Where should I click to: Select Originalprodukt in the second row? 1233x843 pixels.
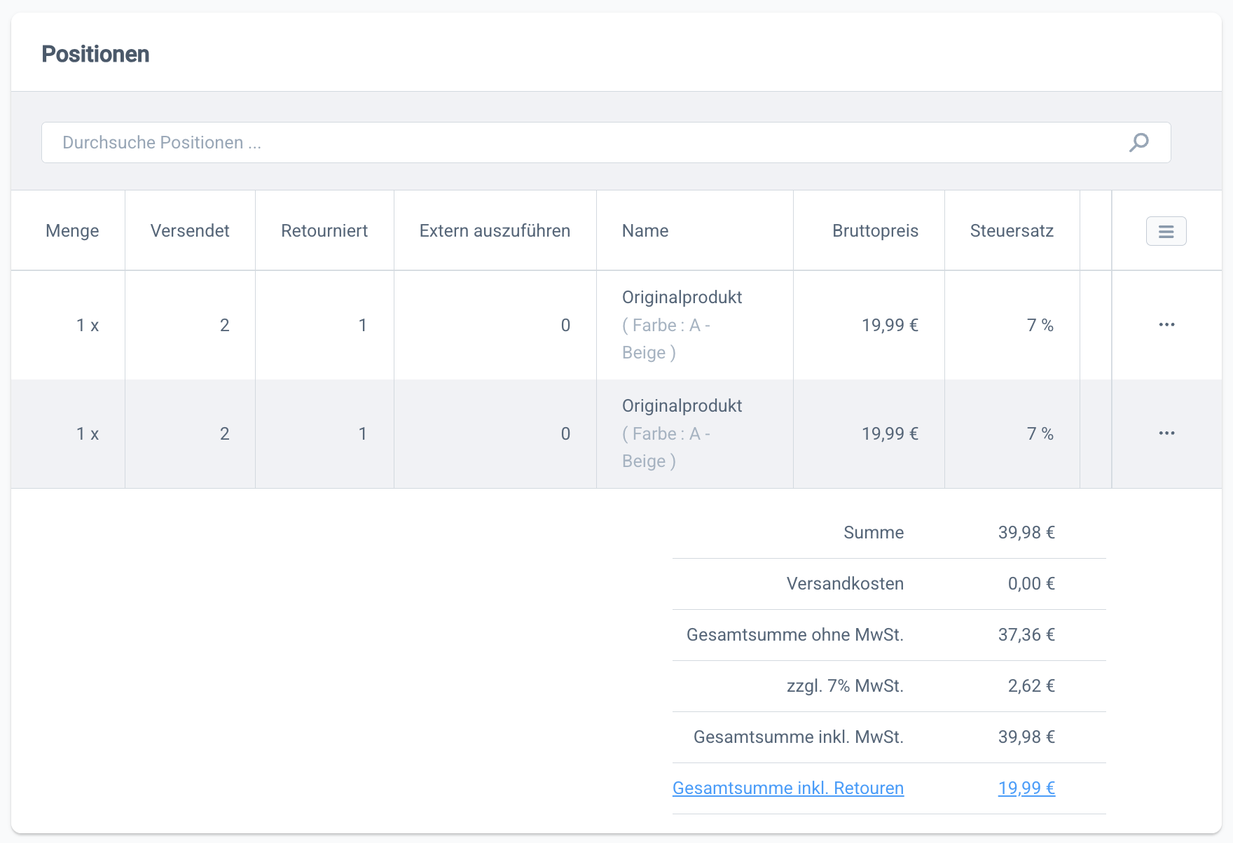(682, 406)
